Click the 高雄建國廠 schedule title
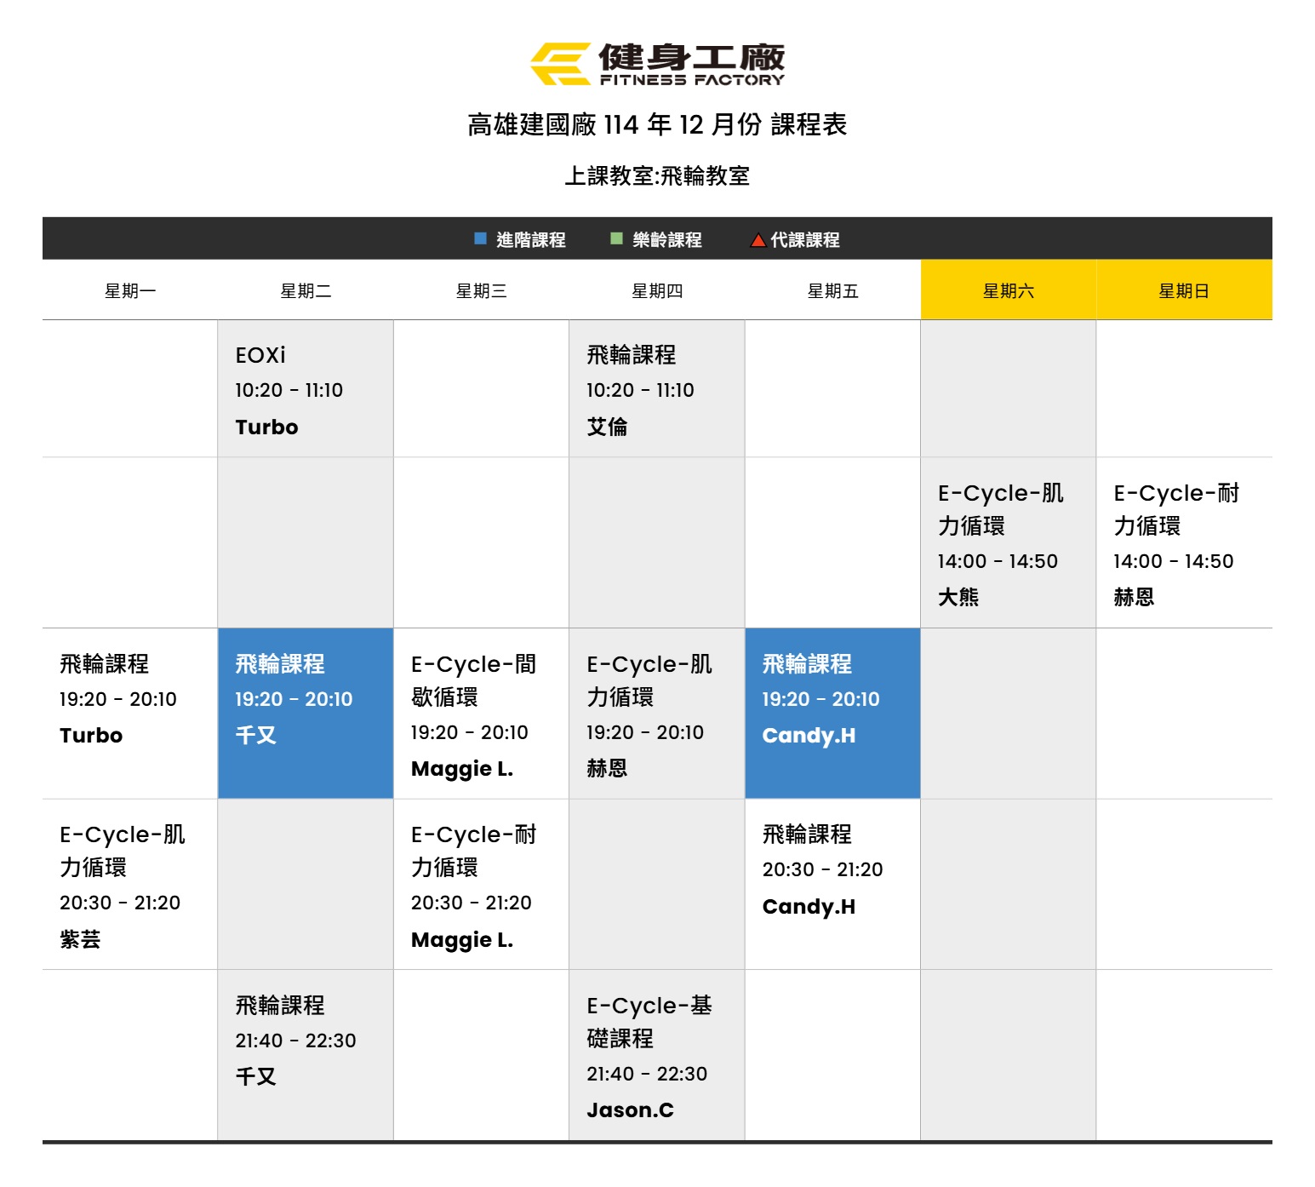This screenshot has height=1187, width=1315. tap(657, 124)
